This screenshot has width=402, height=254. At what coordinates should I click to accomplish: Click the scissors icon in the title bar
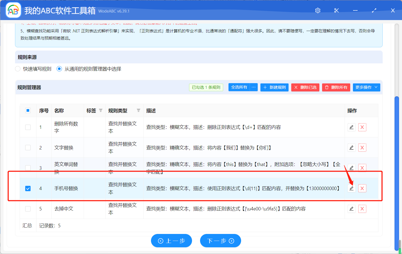pos(336,10)
